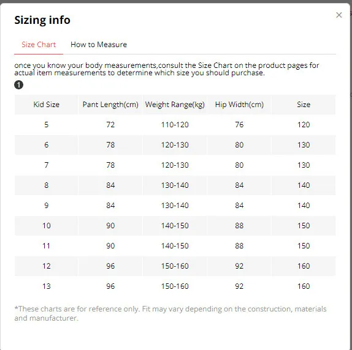Click the numbered 1 circle icon
This screenshot has height=350, width=352.
(18, 85)
